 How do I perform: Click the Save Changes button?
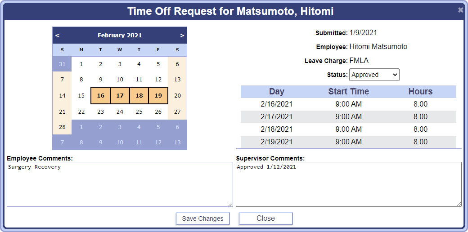(x=202, y=219)
